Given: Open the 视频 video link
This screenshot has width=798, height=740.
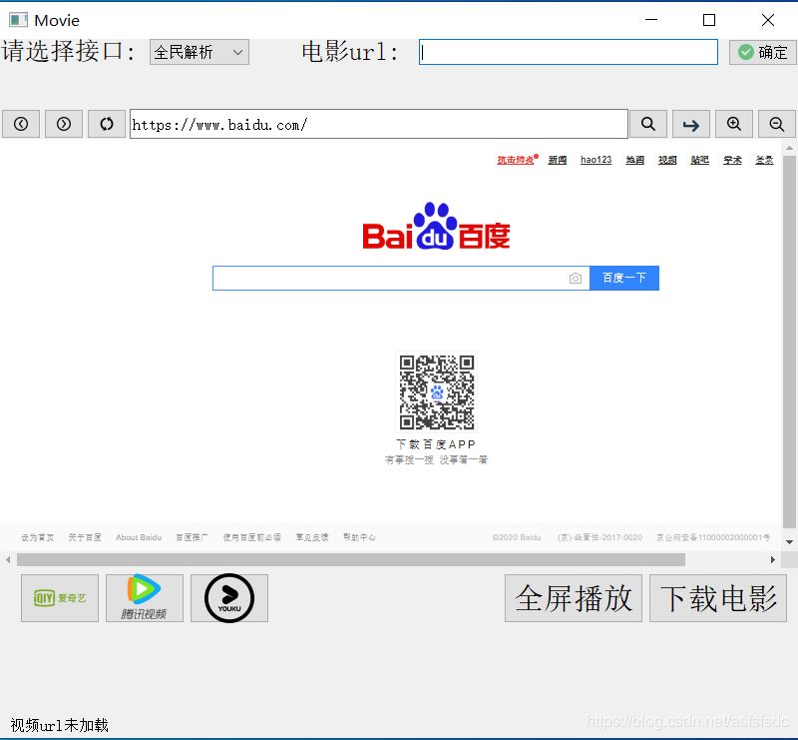Looking at the screenshot, I should 667,160.
